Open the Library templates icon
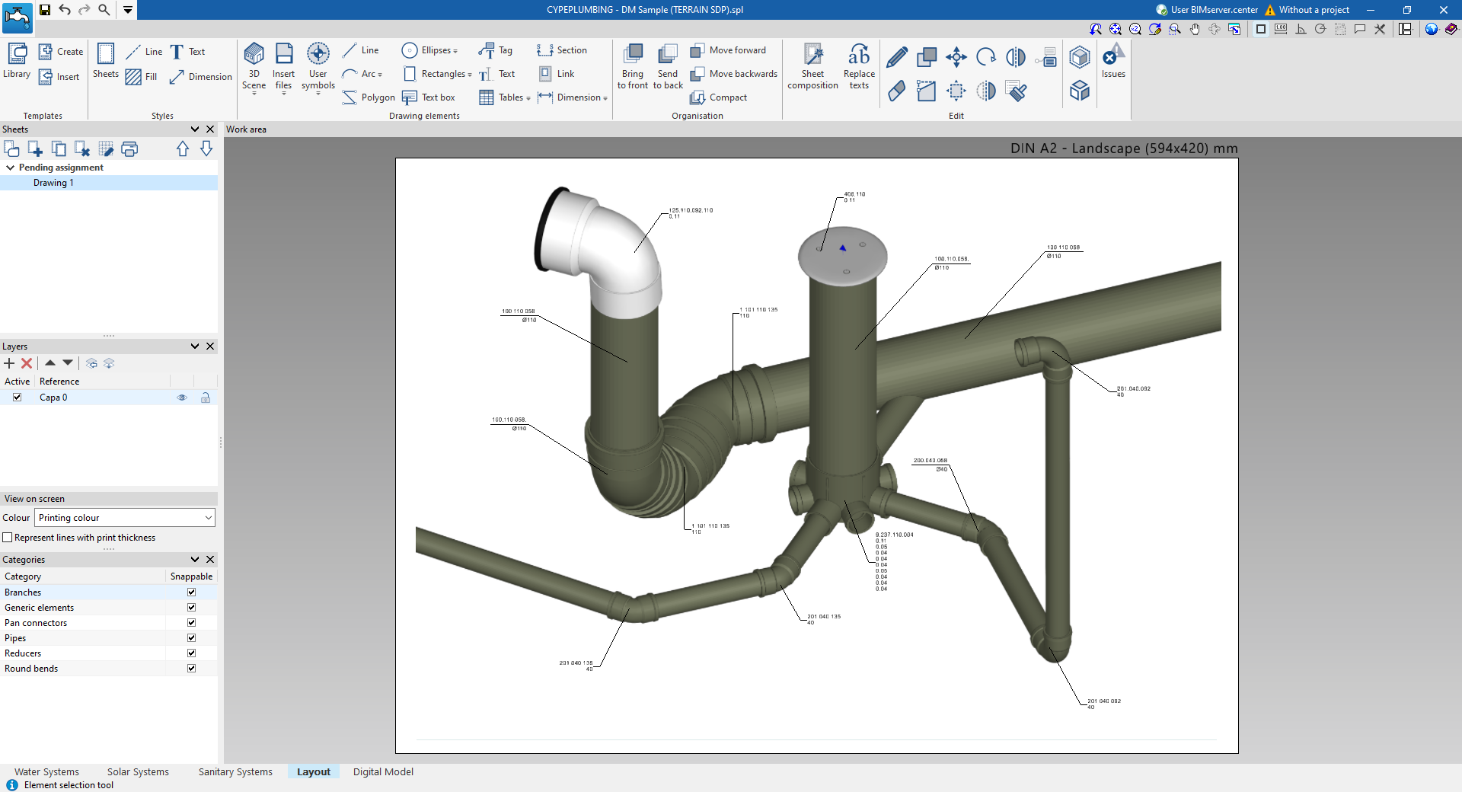The width and height of the screenshot is (1462, 792). coord(17,55)
